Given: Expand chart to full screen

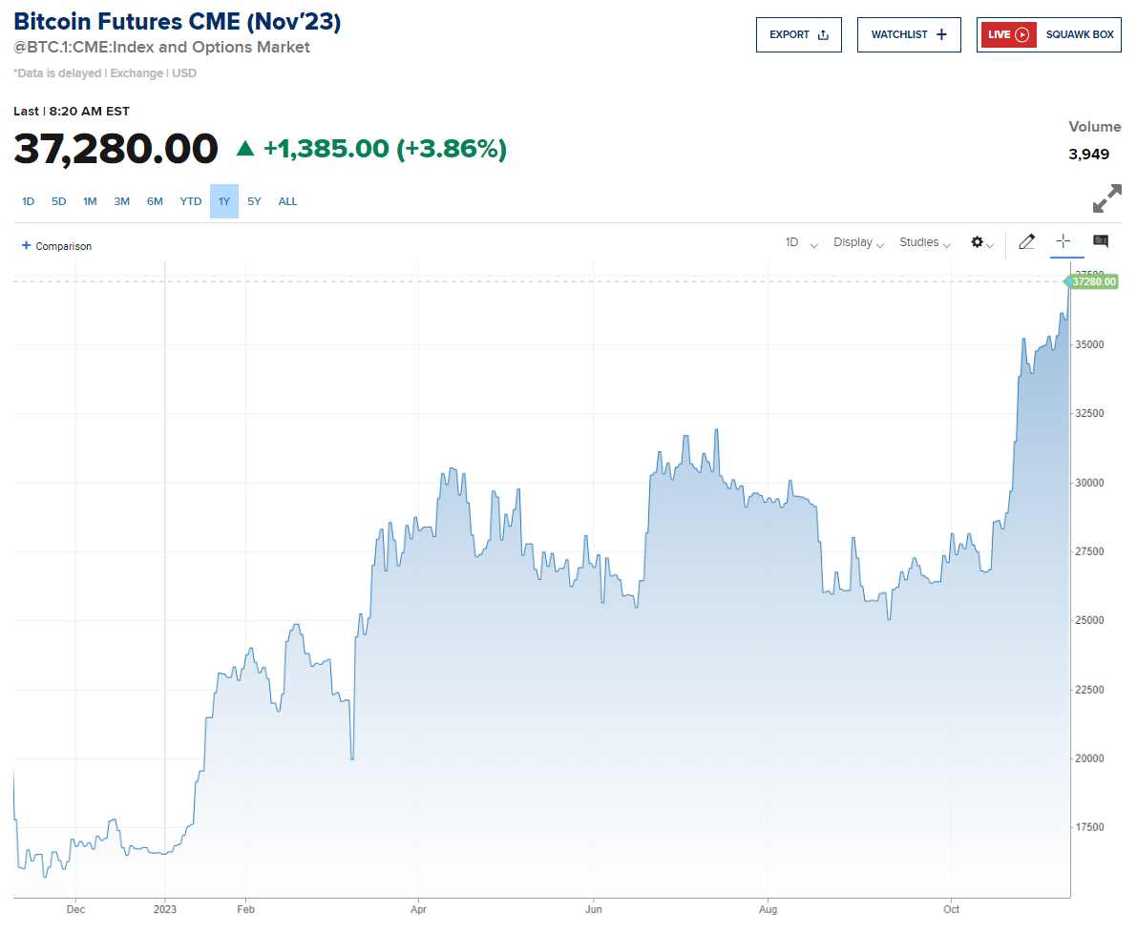Looking at the screenshot, I should pos(1106,198).
